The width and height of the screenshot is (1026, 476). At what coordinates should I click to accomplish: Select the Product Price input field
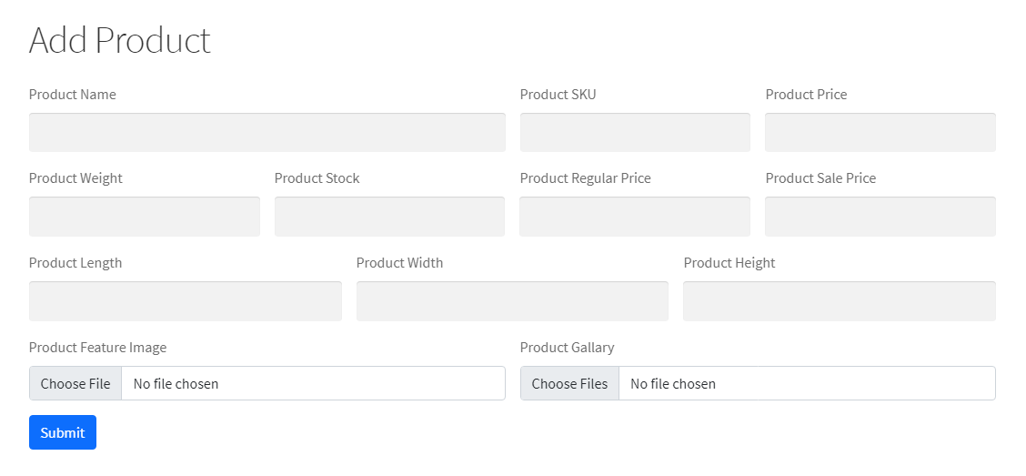pyautogui.click(x=880, y=133)
